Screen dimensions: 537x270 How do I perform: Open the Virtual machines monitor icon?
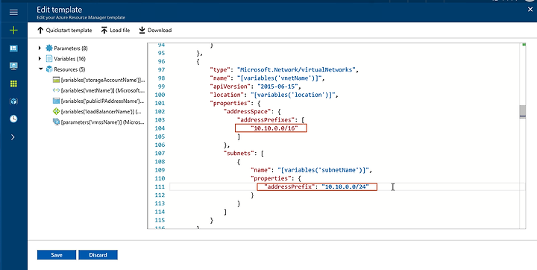click(13, 66)
